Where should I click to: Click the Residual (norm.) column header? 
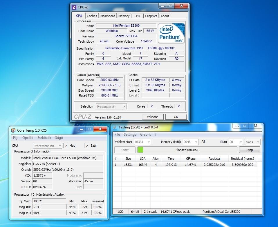(x=243, y=159)
